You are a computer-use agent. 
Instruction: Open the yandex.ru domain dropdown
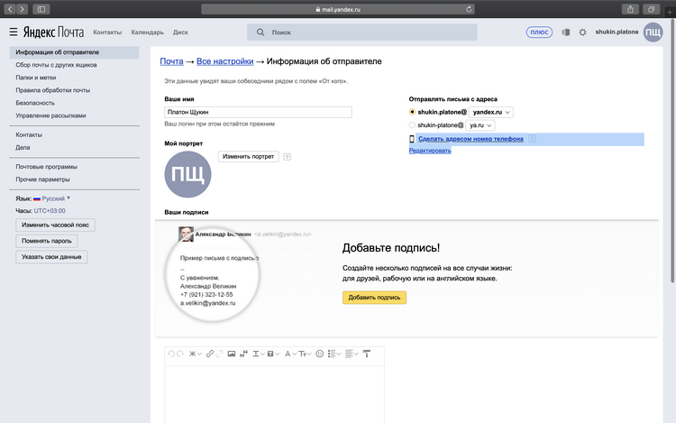point(491,112)
